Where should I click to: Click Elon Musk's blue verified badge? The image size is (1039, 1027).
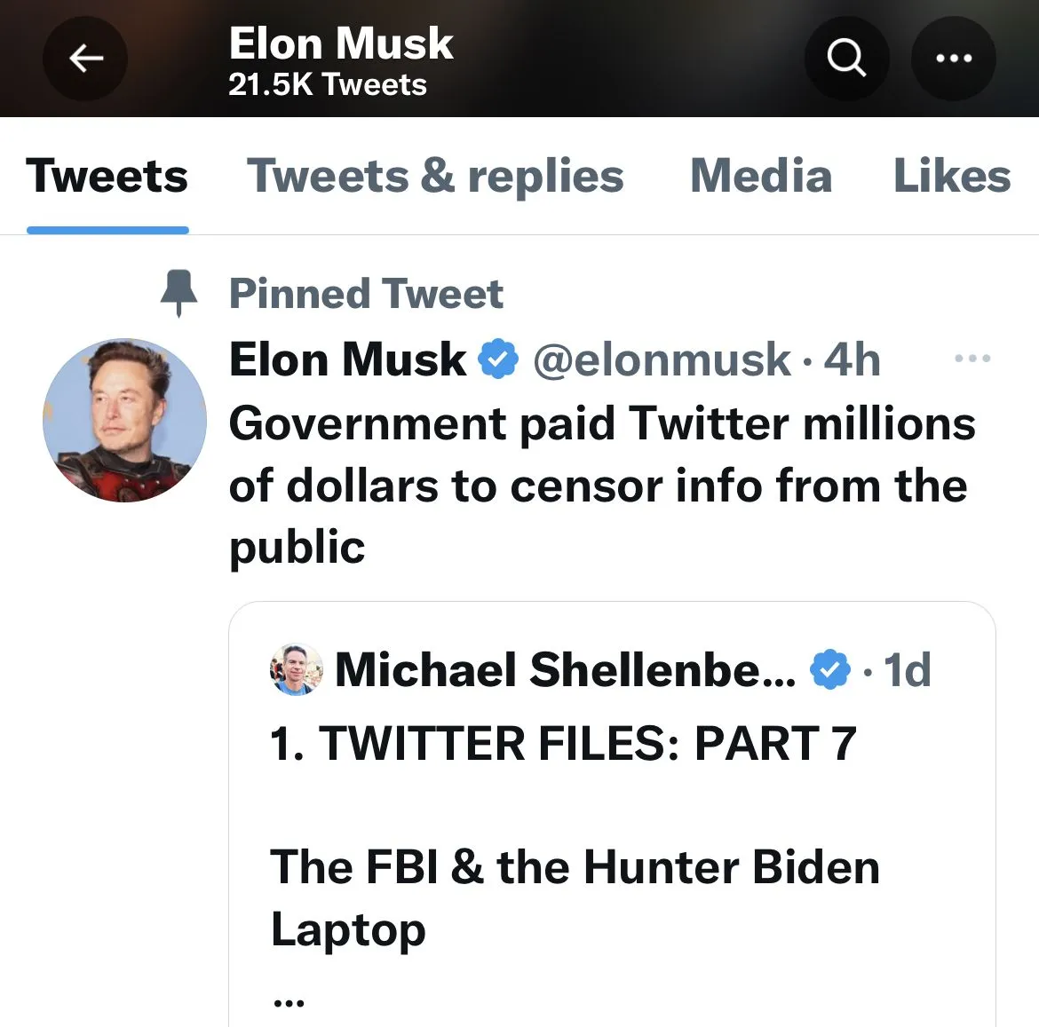click(x=498, y=359)
